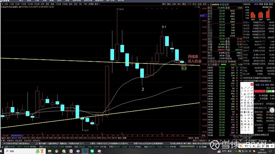Select the 60分钟 period tab
The image size is (275, 154).
(x=37, y=4)
